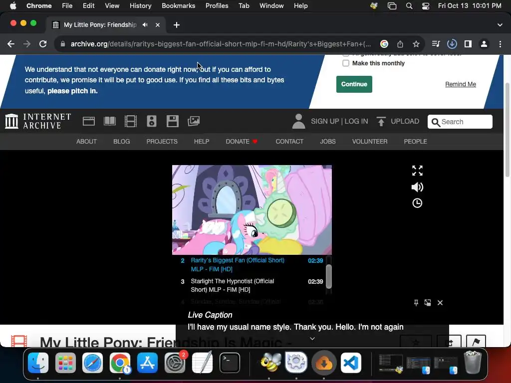Click the LOG IN link
This screenshot has width=511, height=383.
pyautogui.click(x=356, y=121)
